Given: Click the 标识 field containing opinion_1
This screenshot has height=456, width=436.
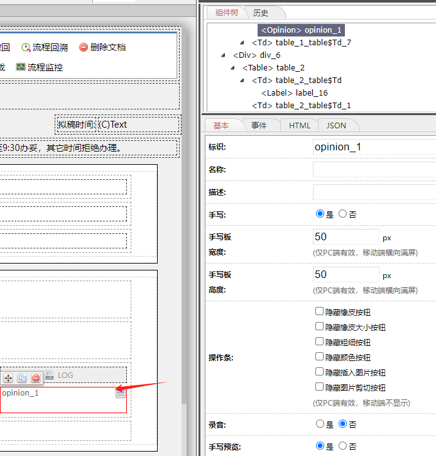Looking at the screenshot, I should pos(374,147).
